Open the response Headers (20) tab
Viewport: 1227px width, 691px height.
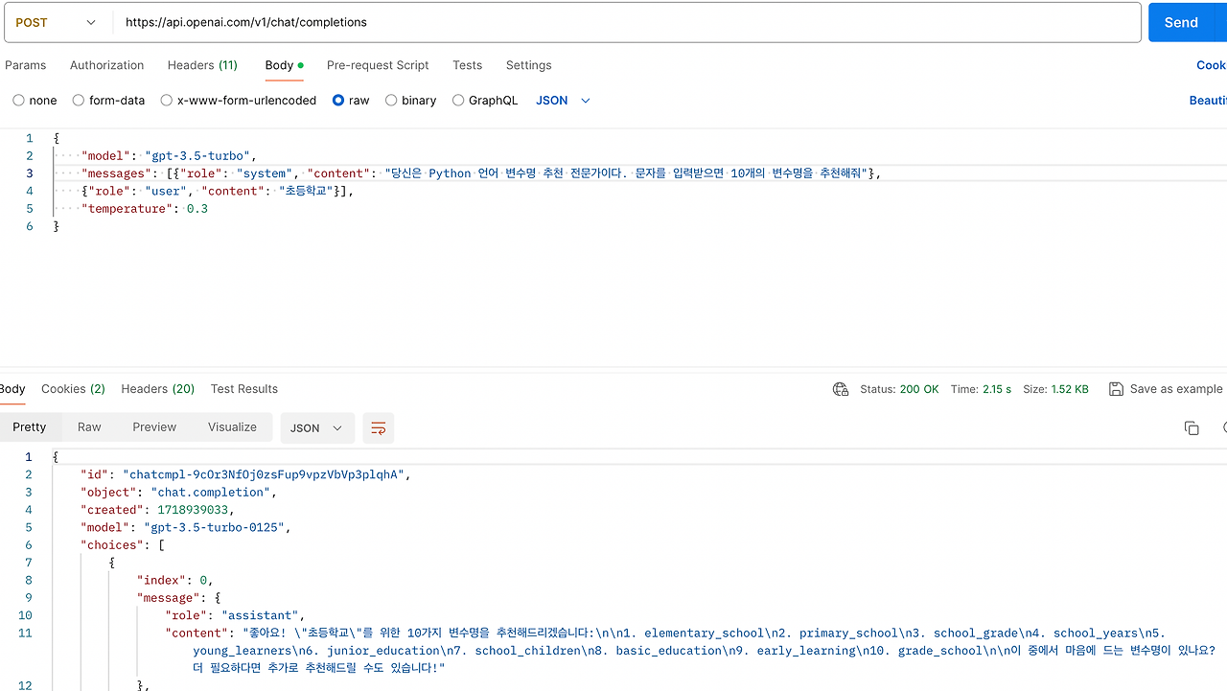tap(158, 389)
